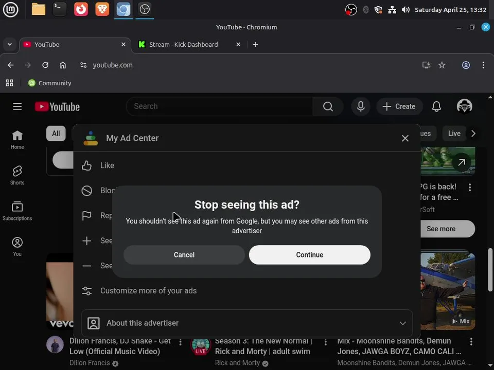Viewport: 494px width, 370px height.
Task: Open options for Rick and Morty video
Action: coord(325,342)
